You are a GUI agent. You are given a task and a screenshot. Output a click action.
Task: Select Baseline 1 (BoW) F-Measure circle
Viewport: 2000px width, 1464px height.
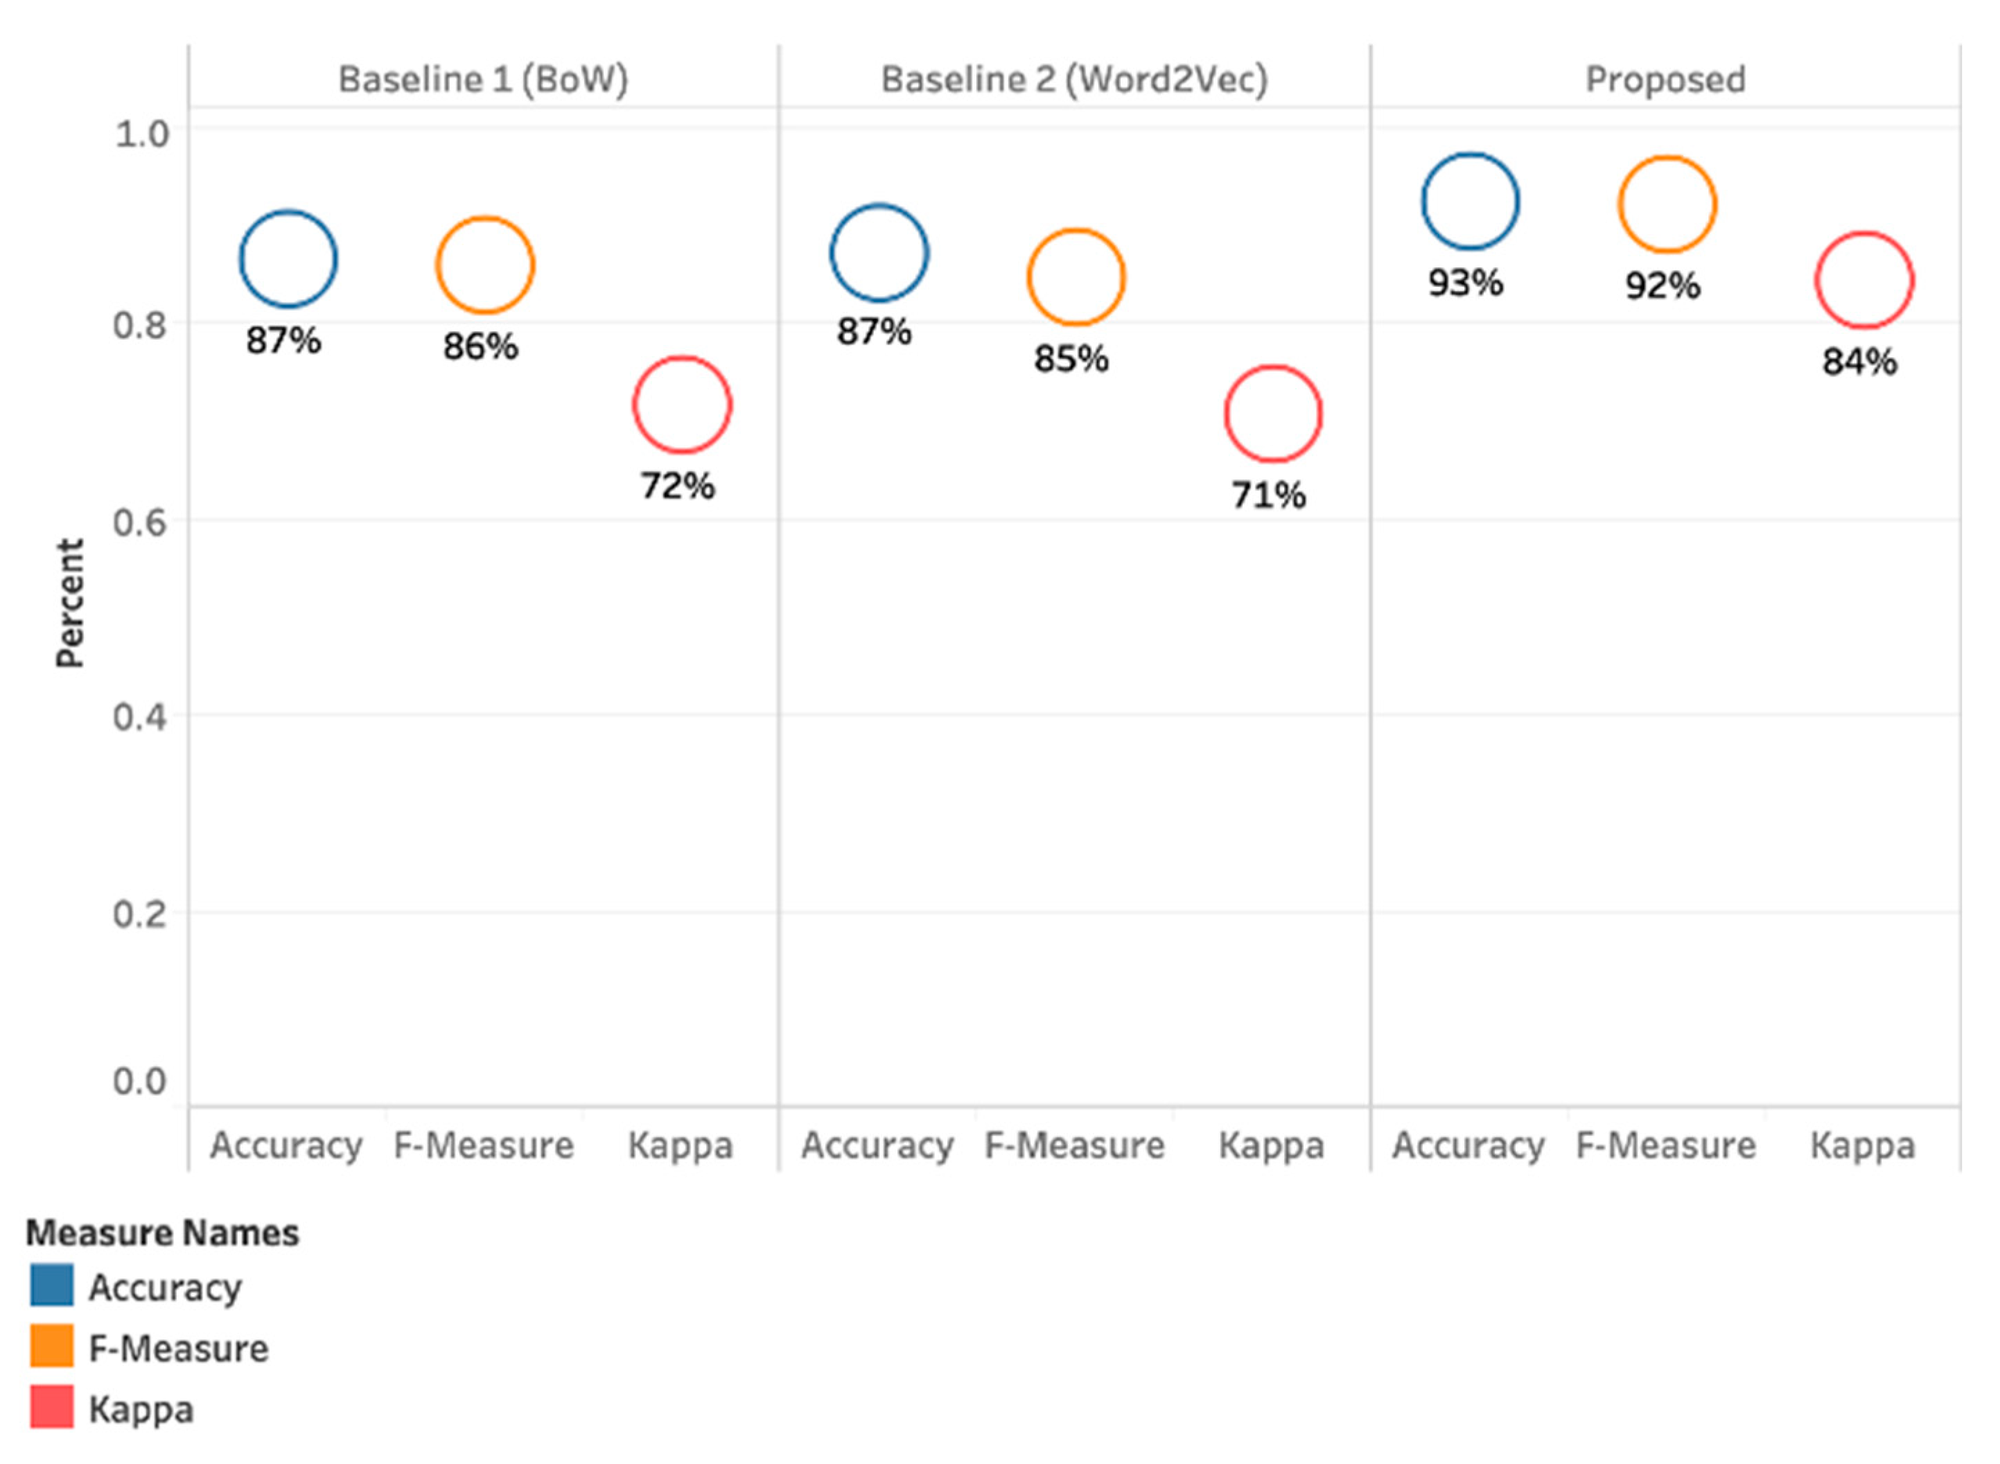tap(484, 265)
